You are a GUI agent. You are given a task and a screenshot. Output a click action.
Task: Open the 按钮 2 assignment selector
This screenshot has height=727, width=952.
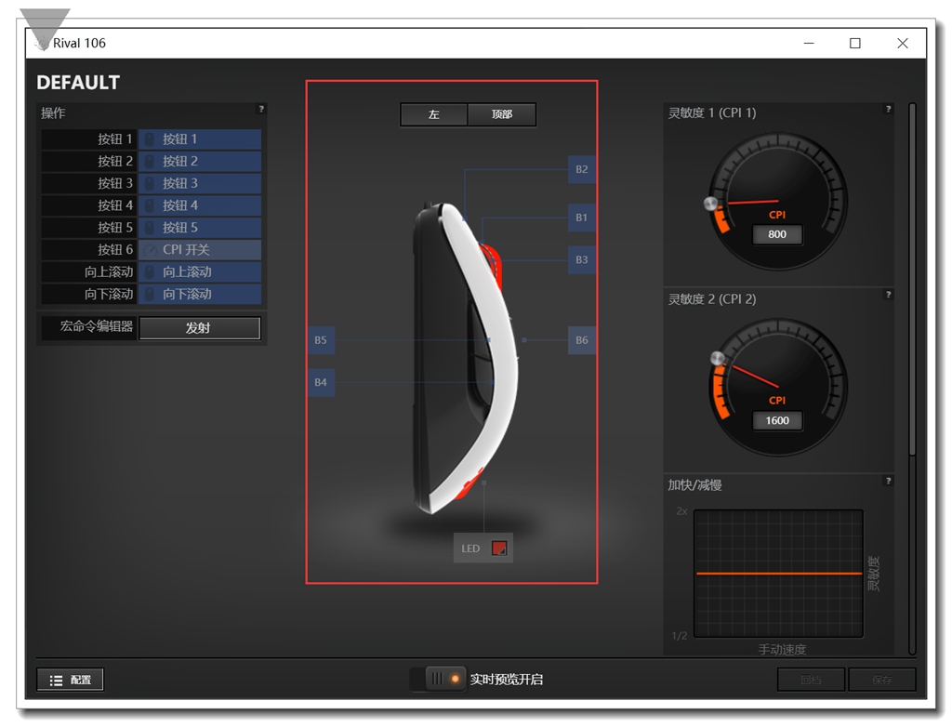tap(200, 161)
